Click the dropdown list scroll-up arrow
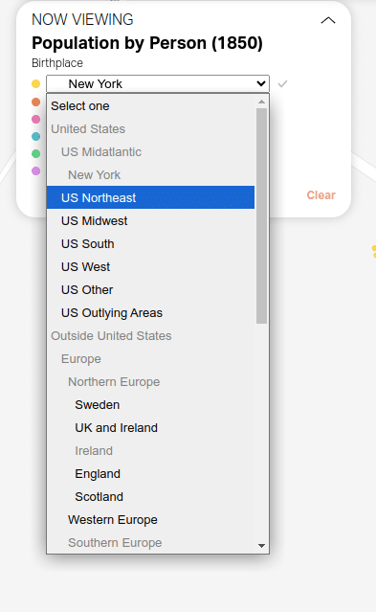Viewport: 376px width, 612px height. pos(262,102)
